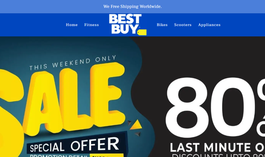Click the This Weekend Only text
Image resolution: width=265 pixels, height=157 pixels.
73,63
